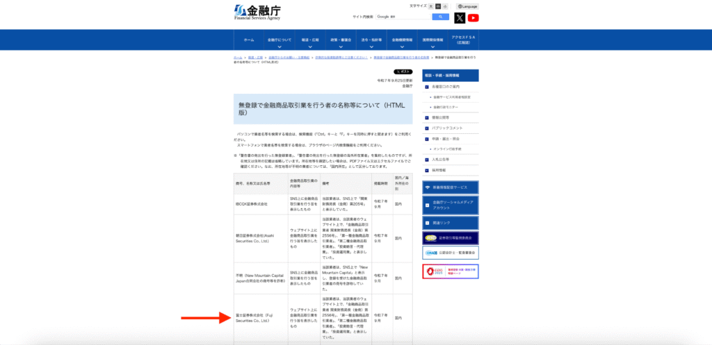Click the plus icon beside パブリックコメント

click(427, 128)
